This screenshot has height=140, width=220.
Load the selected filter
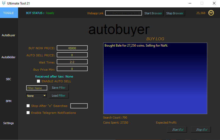click(x=59, y=96)
